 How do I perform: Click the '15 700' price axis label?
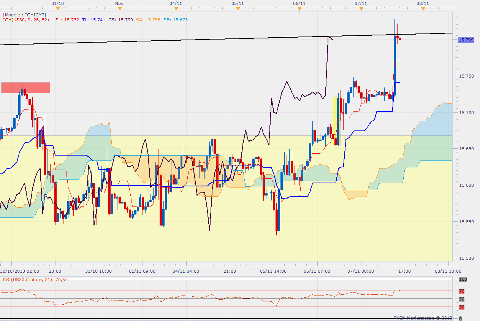pos(466,113)
